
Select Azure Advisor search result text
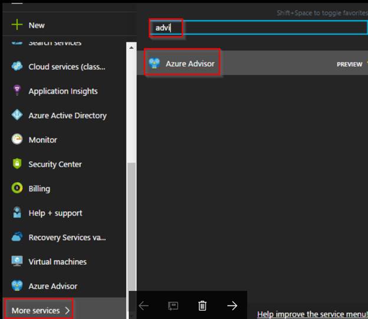190,64
